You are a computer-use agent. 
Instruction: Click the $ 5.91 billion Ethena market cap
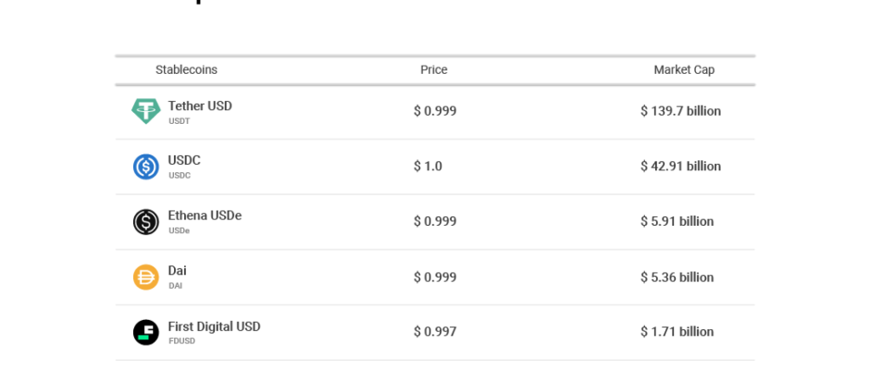click(677, 221)
